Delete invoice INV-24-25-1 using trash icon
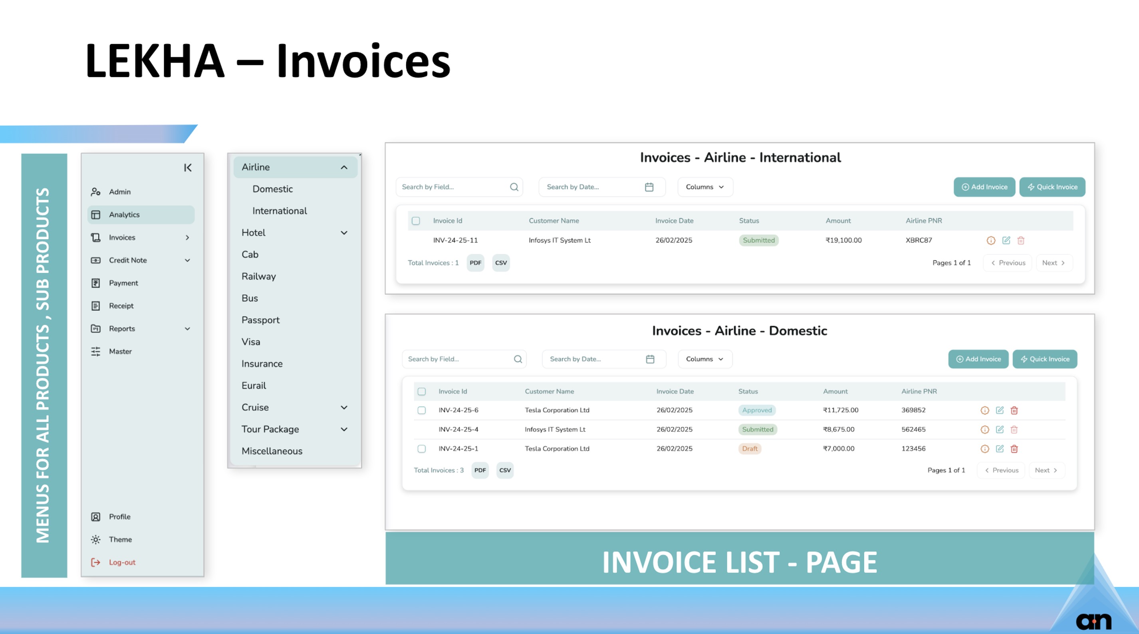This screenshot has height=634, width=1139. click(x=1014, y=448)
